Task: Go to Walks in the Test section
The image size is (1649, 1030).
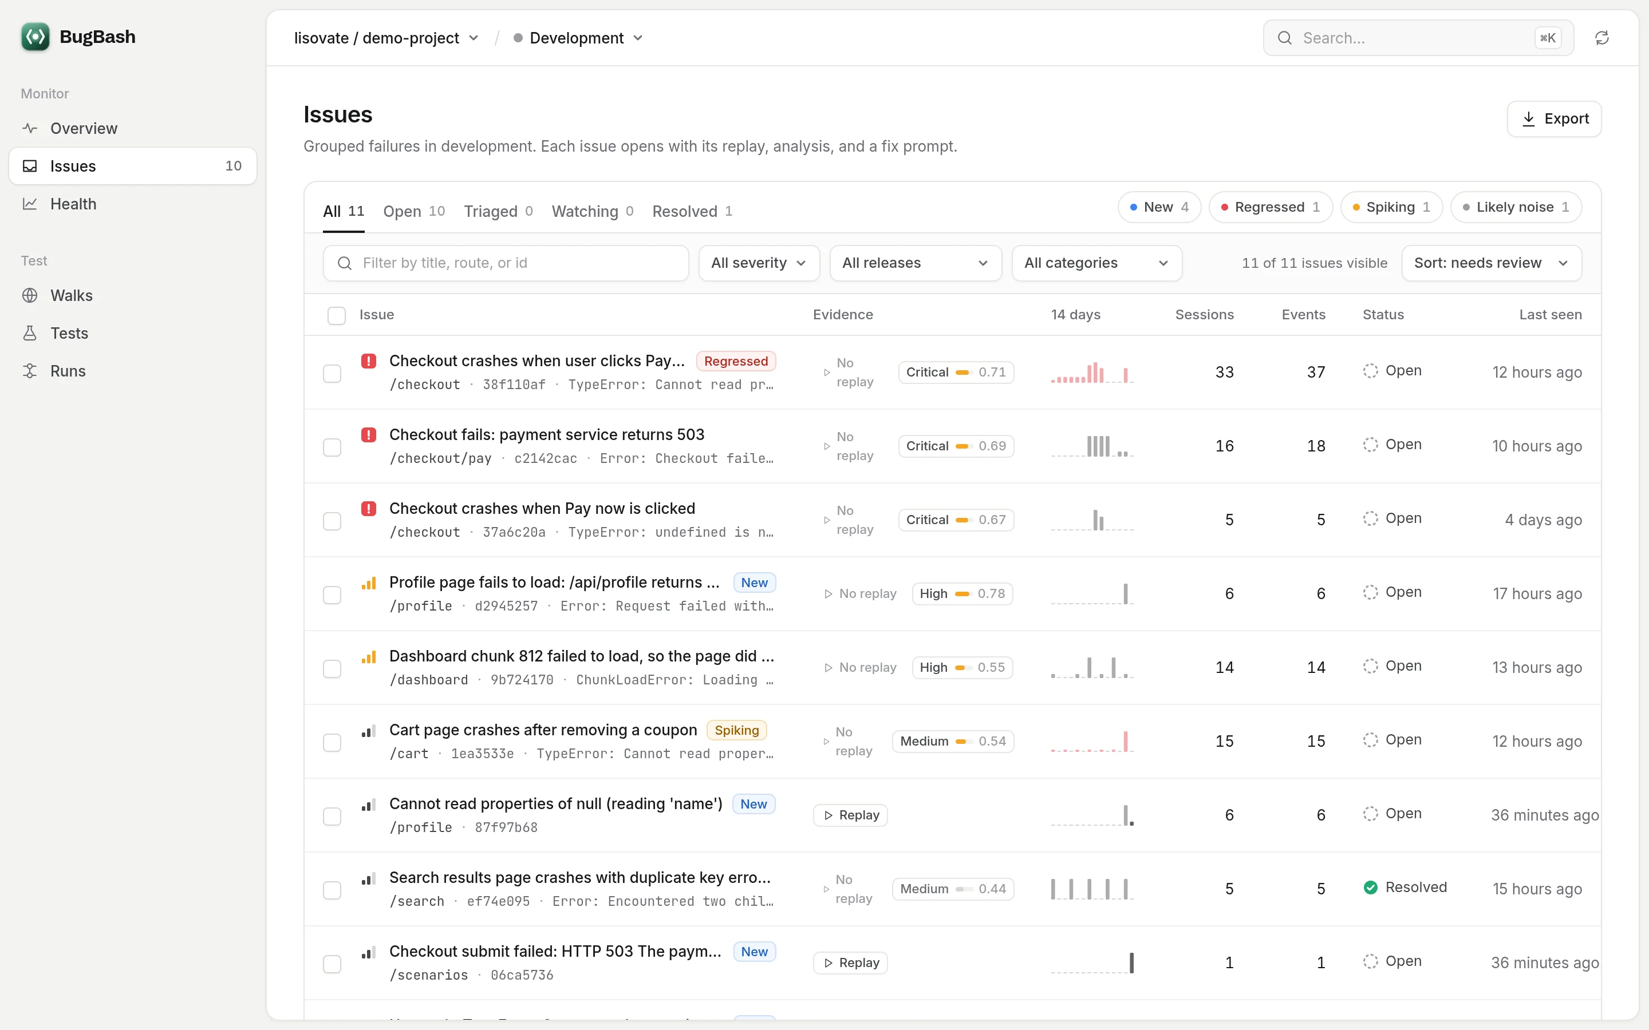Action: [132, 295]
